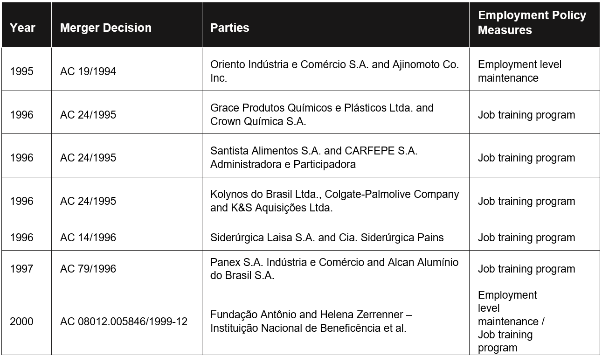This screenshot has height=357, width=602.
Task: Click the Oriento Indústria e Comércio parties cell
Action: [x=336, y=69]
